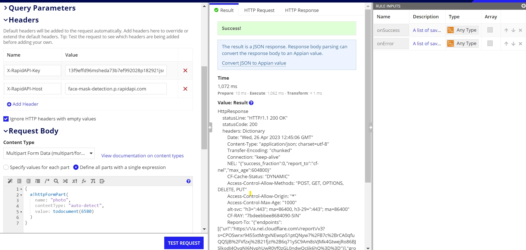526x250 pixels.
Task: Click the X-RapidAPI-Host name field
Action: [x=32, y=89]
